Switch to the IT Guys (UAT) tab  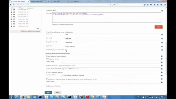tap(59, 1)
